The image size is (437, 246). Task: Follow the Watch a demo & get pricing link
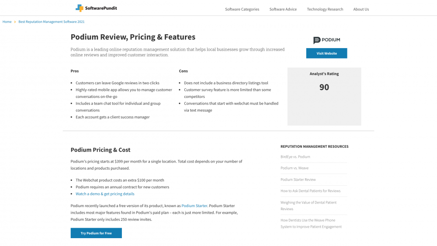tap(105, 194)
